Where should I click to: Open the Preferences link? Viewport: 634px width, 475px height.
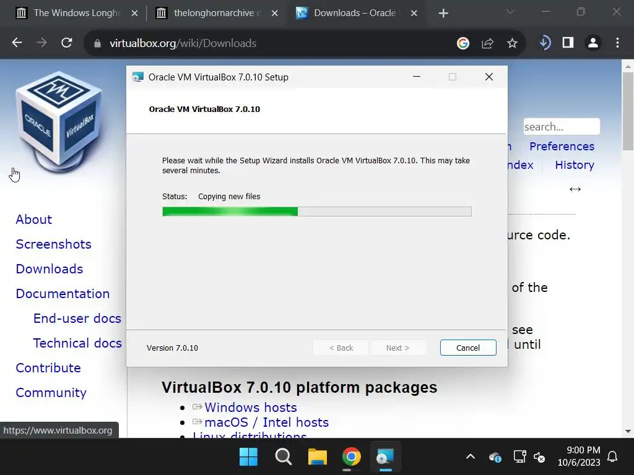562,146
